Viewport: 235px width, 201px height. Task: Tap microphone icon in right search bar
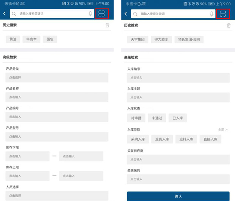[x=211, y=14]
